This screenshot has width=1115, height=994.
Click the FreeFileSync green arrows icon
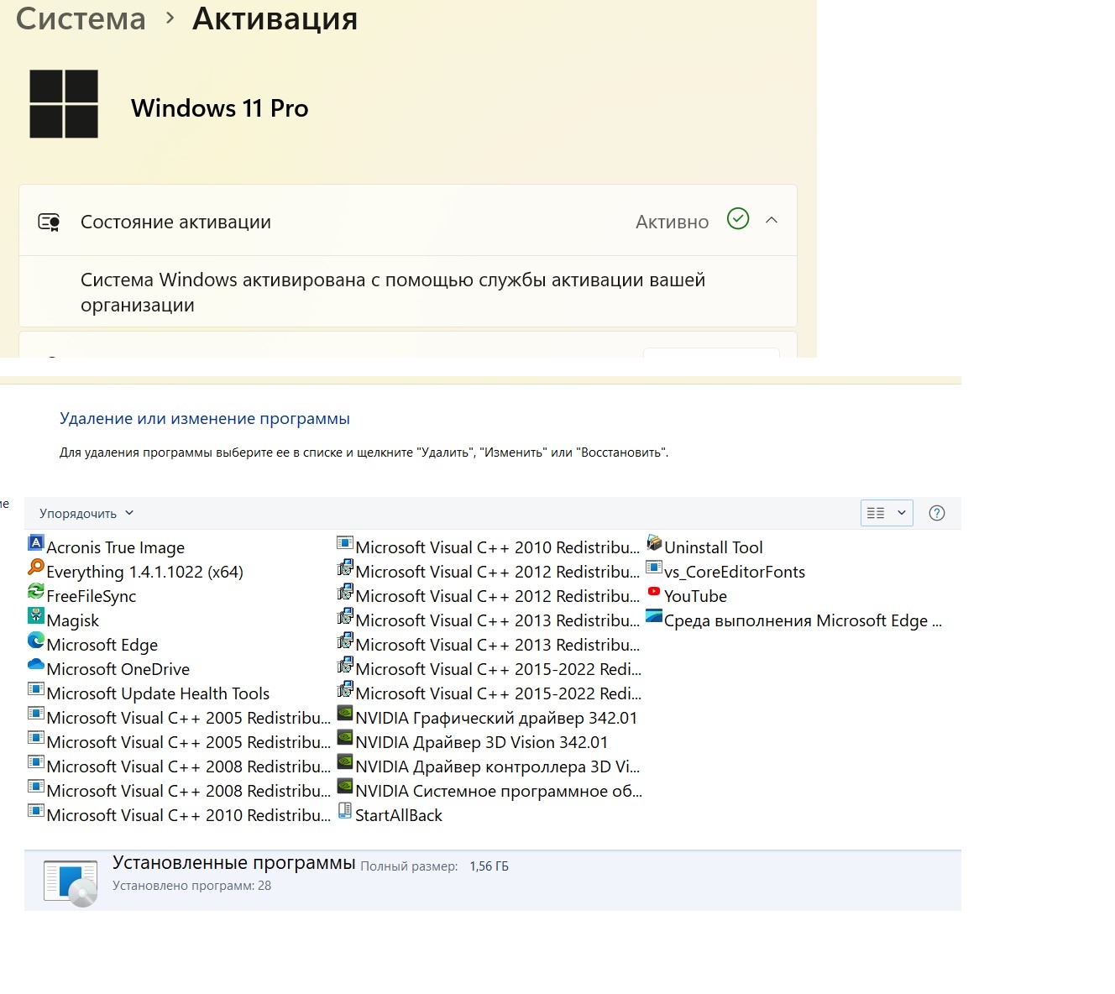point(36,592)
